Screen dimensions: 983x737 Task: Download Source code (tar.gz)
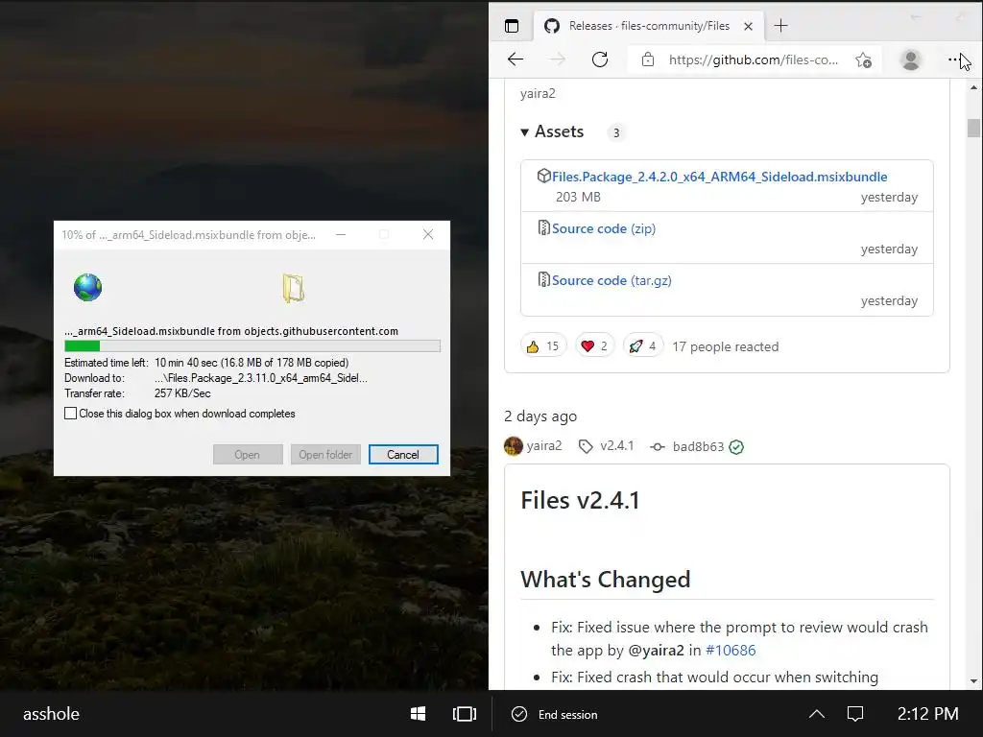click(x=611, y=281)
